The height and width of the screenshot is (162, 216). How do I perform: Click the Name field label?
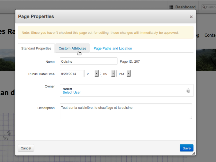[50, 62]
